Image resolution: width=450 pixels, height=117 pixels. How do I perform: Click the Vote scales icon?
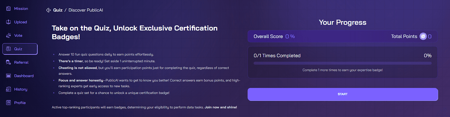8,35
